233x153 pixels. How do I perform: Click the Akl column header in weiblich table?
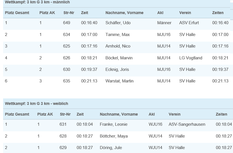pyautogui.click(x=151, y=114)
